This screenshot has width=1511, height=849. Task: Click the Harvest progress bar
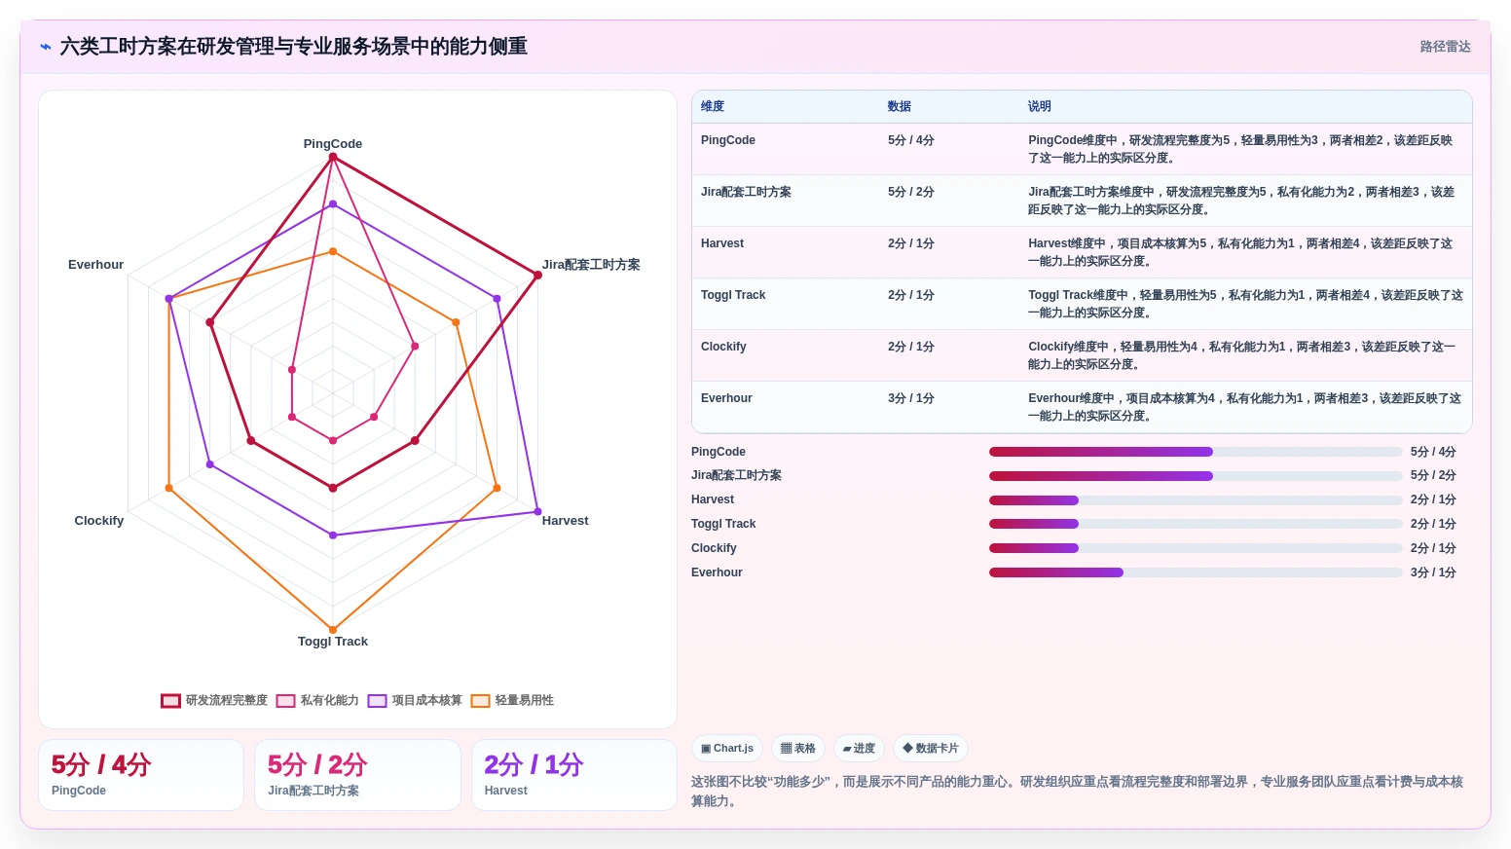click(x=1196, y=500)
